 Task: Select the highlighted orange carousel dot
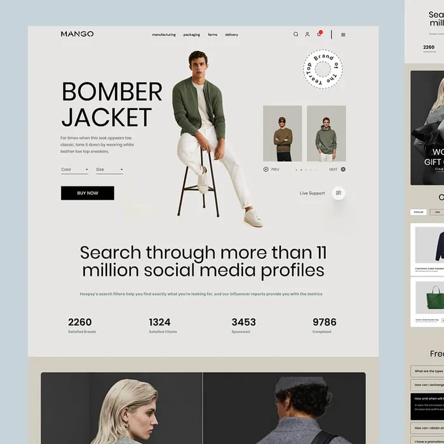tap(301, 169)
